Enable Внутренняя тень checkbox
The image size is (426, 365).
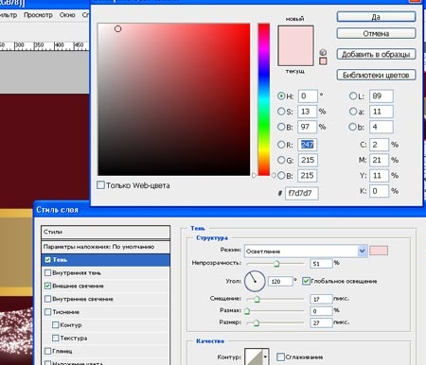tap(47, 272)
